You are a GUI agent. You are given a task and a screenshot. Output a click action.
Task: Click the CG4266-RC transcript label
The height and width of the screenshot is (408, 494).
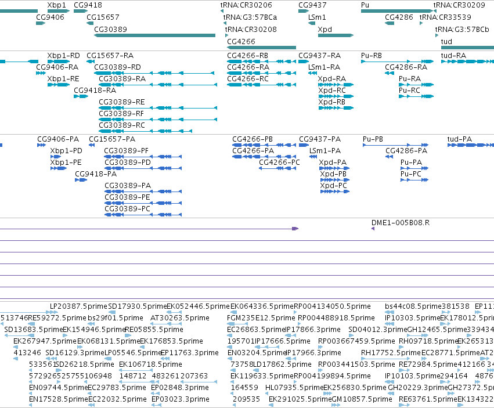248,79
